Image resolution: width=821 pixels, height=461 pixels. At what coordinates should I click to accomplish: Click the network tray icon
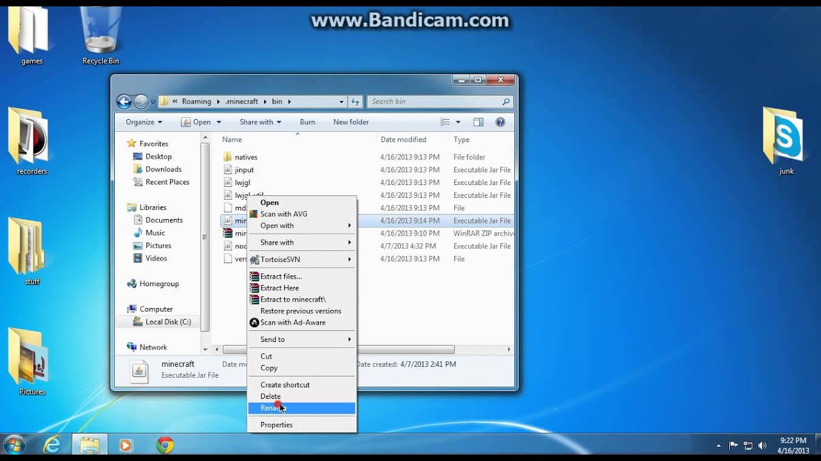748,446
